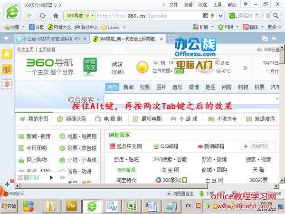
Task: Add sidebar app with plus icon
Action: [7, 184]
